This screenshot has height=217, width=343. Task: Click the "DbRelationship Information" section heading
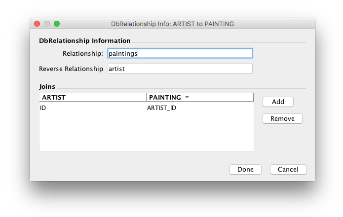pos(85,41)
